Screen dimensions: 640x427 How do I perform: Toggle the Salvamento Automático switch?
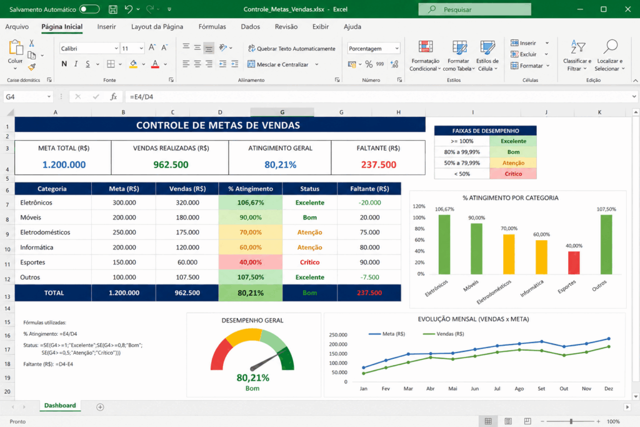(89, 9)
